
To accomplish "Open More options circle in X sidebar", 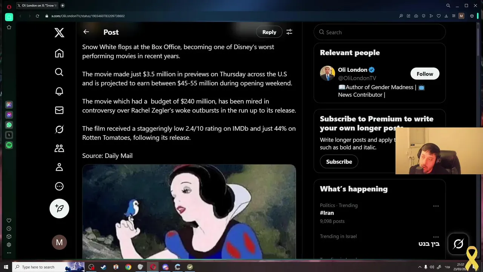I will click(59, 186).
